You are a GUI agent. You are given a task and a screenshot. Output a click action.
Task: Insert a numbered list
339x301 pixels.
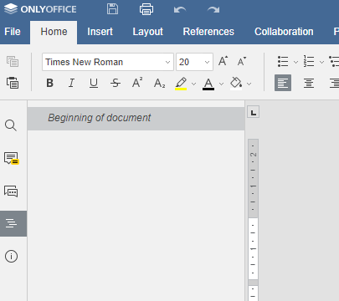coord(309,61)
